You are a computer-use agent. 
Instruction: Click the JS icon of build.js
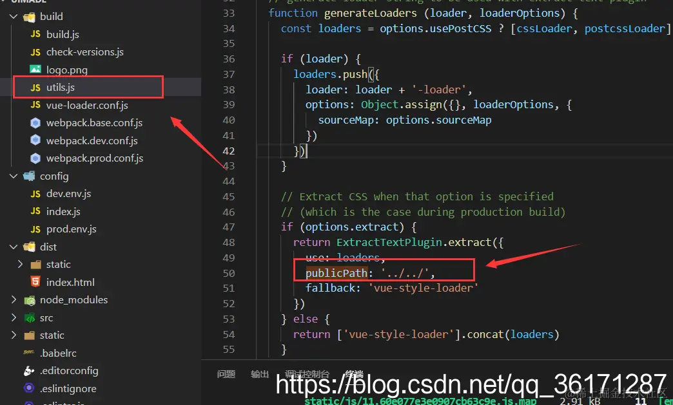[35, 34]
